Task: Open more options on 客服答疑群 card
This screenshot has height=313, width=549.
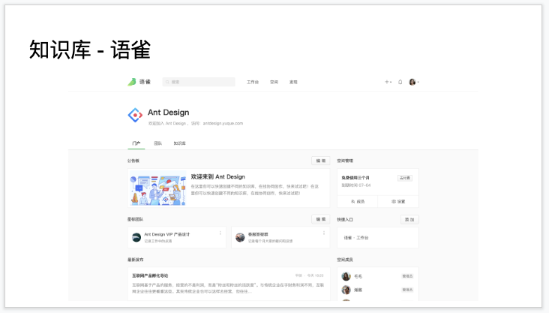Action: click(x=324, y=233)
